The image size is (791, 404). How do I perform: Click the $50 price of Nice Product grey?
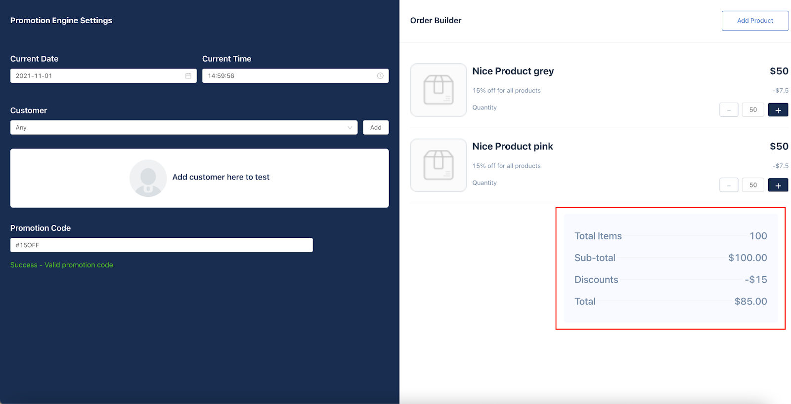(779, 72)
